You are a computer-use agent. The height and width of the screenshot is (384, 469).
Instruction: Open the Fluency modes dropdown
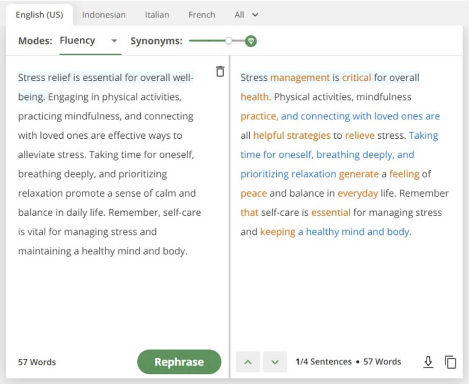[x=114, y=41]
